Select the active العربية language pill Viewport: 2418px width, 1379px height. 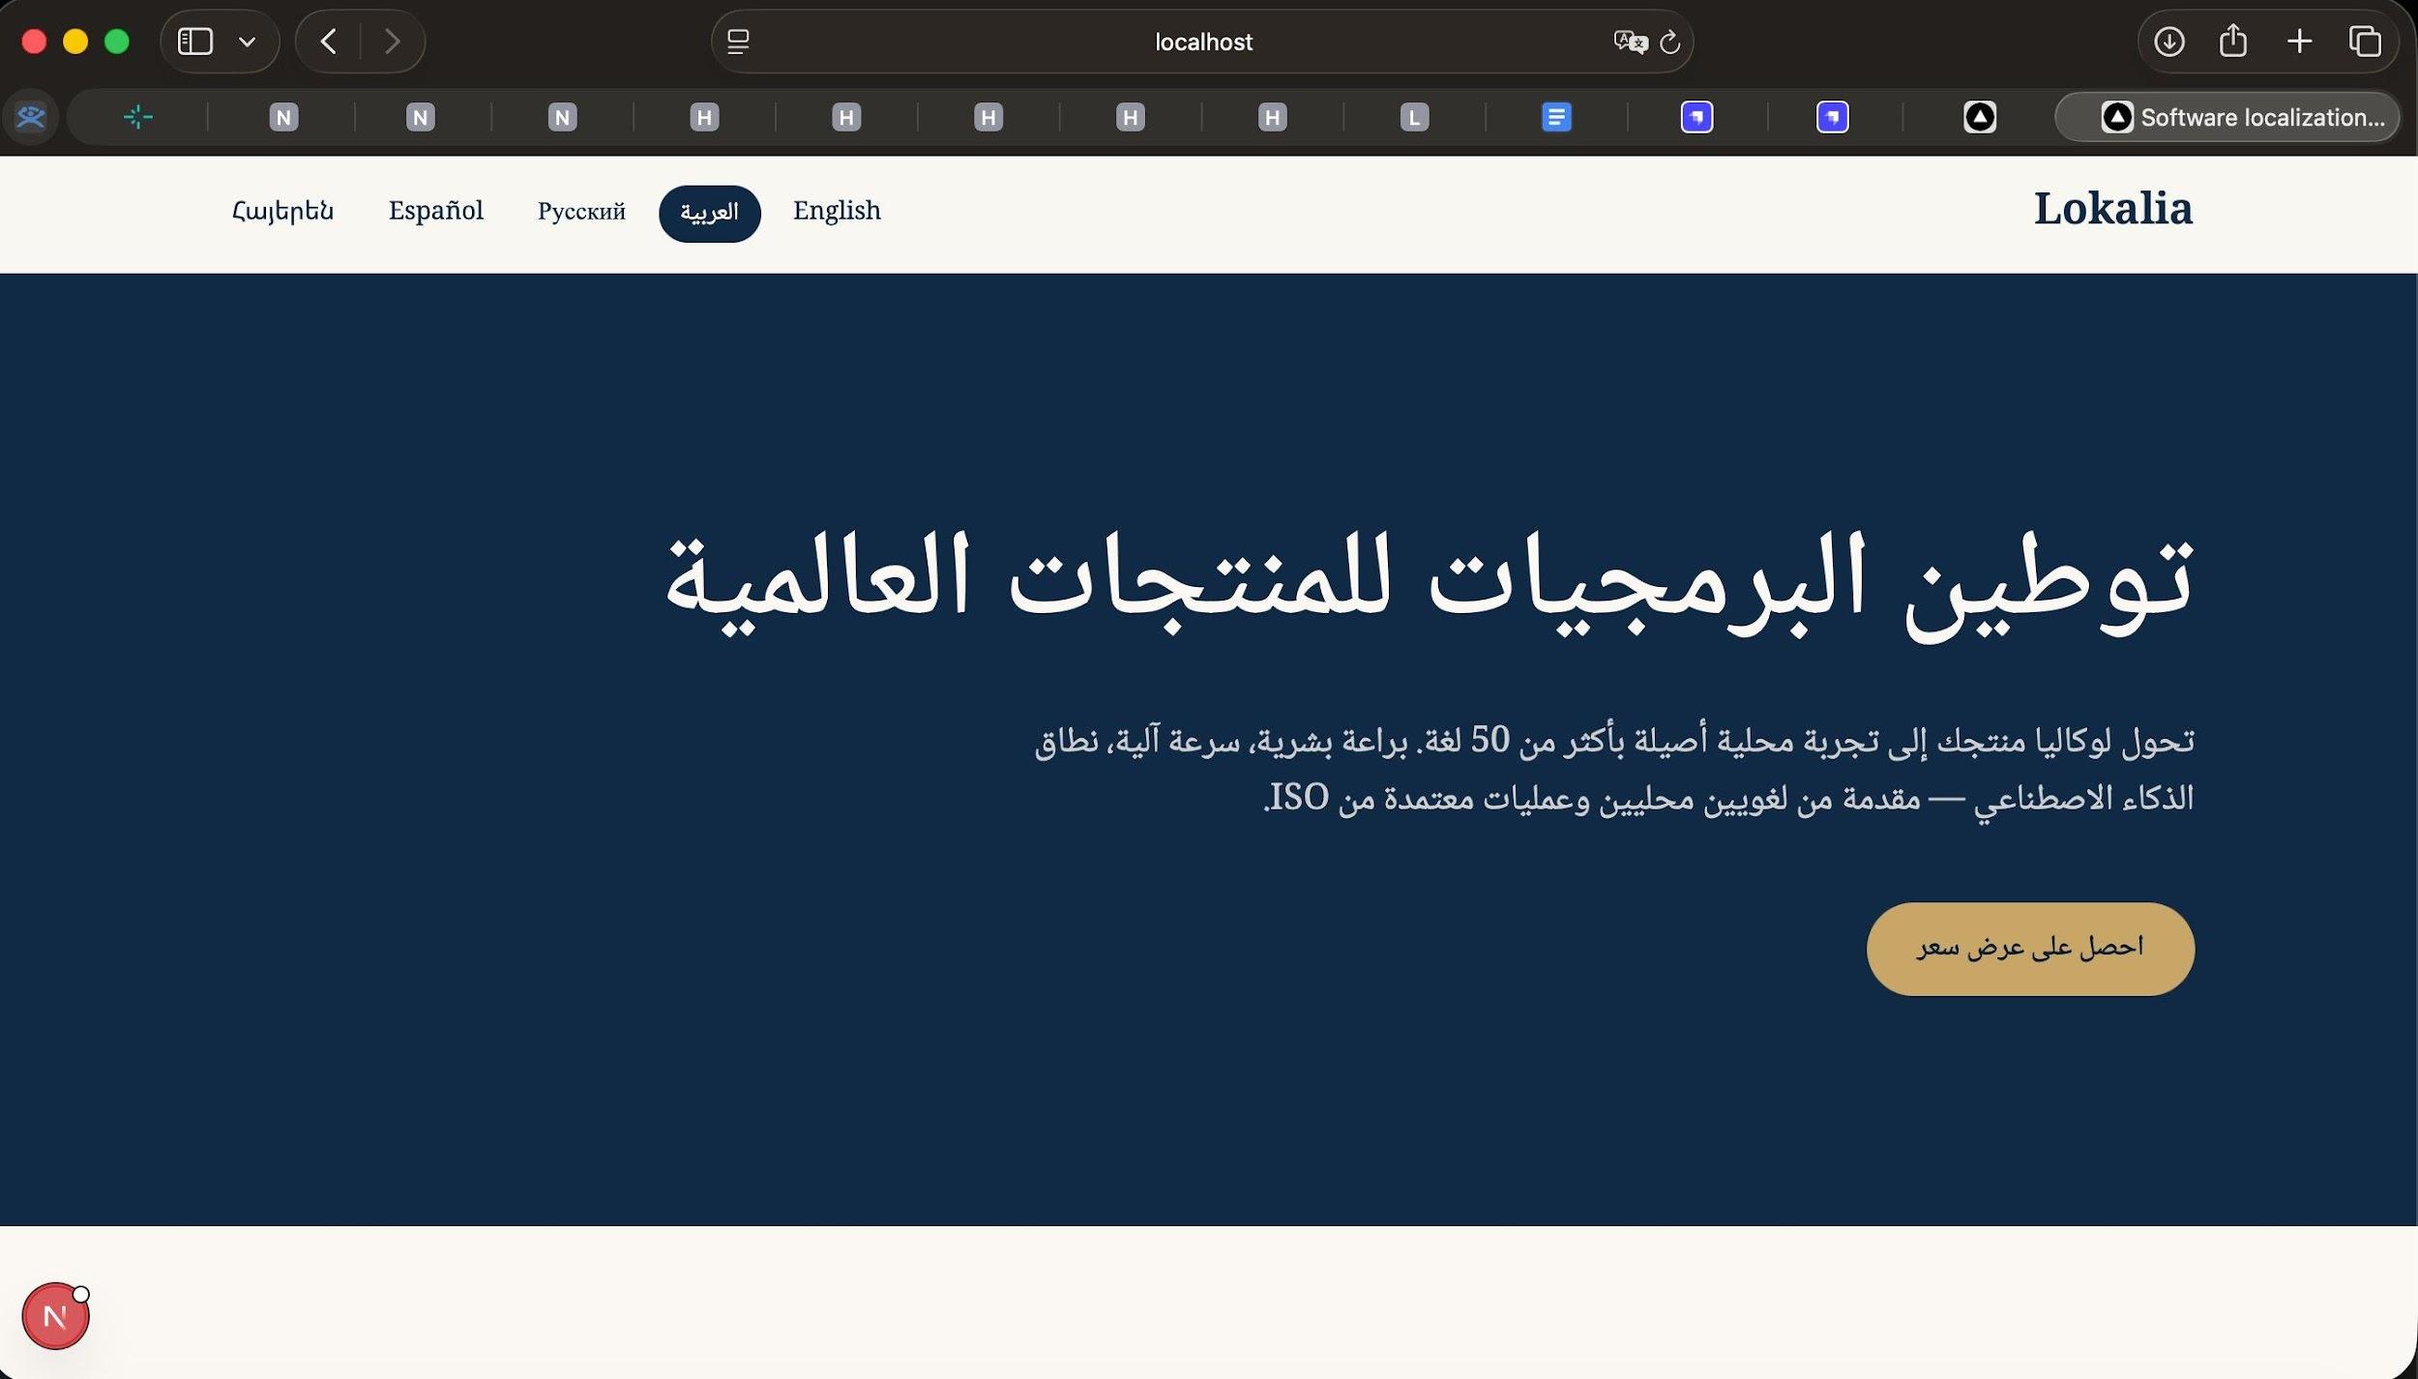click(x=709, y=213)
